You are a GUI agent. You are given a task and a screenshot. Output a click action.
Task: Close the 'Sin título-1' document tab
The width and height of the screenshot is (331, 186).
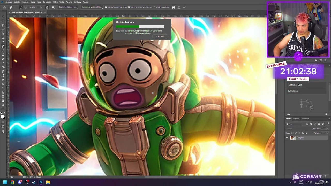coord(45,12)
